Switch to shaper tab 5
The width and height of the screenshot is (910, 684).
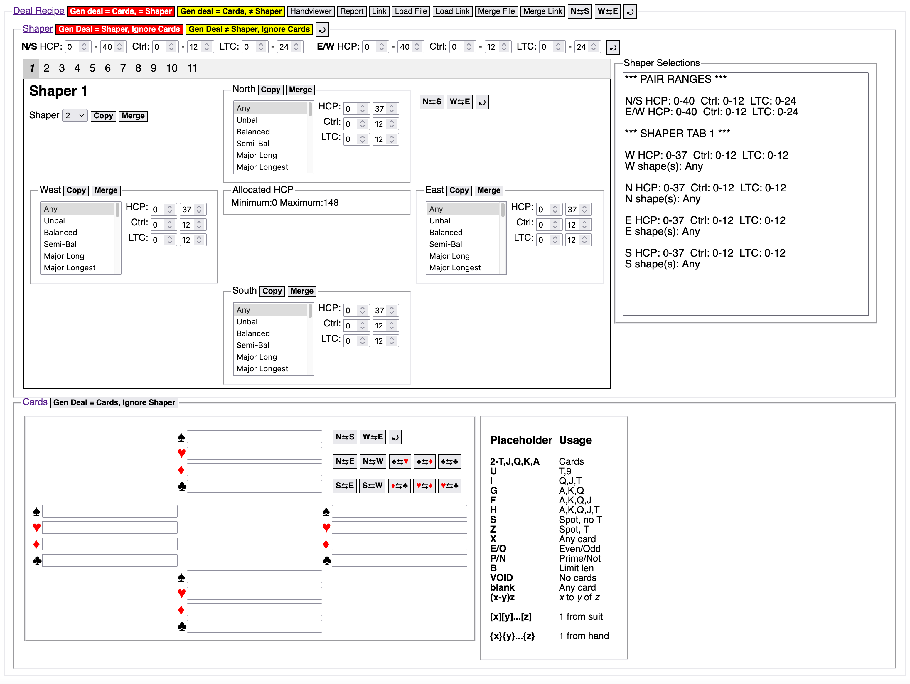[x=92, y=68]
